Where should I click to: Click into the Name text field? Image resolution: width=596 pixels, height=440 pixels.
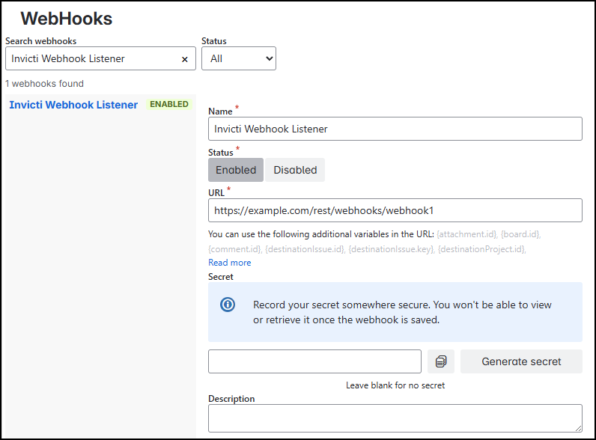tap(395, 129)
